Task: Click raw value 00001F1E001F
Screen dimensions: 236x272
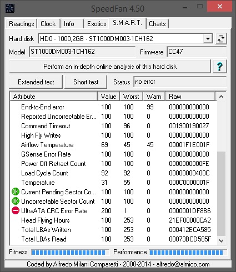Action: click(189, 145)
